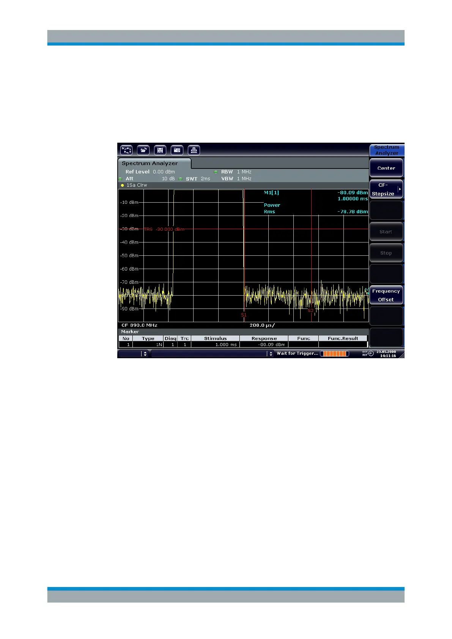The width and height of the screenshot is (452, 639).
Task: Open a saved file with the folder icon
Action: coord(143,150)
